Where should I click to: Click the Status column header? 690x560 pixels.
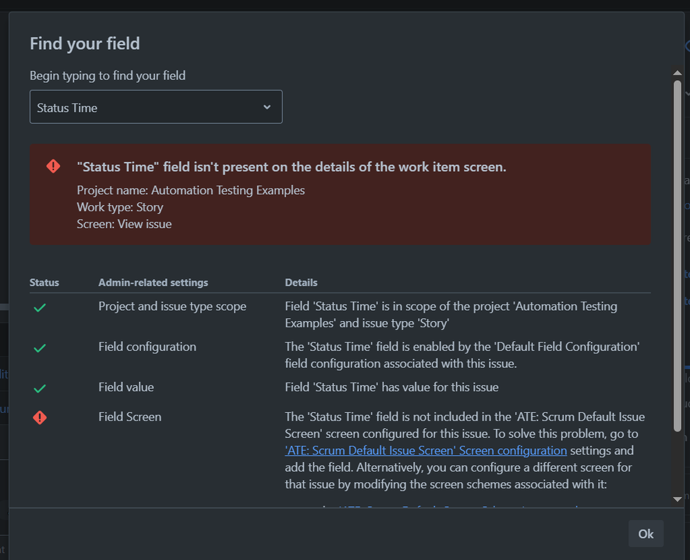[44, 282]
